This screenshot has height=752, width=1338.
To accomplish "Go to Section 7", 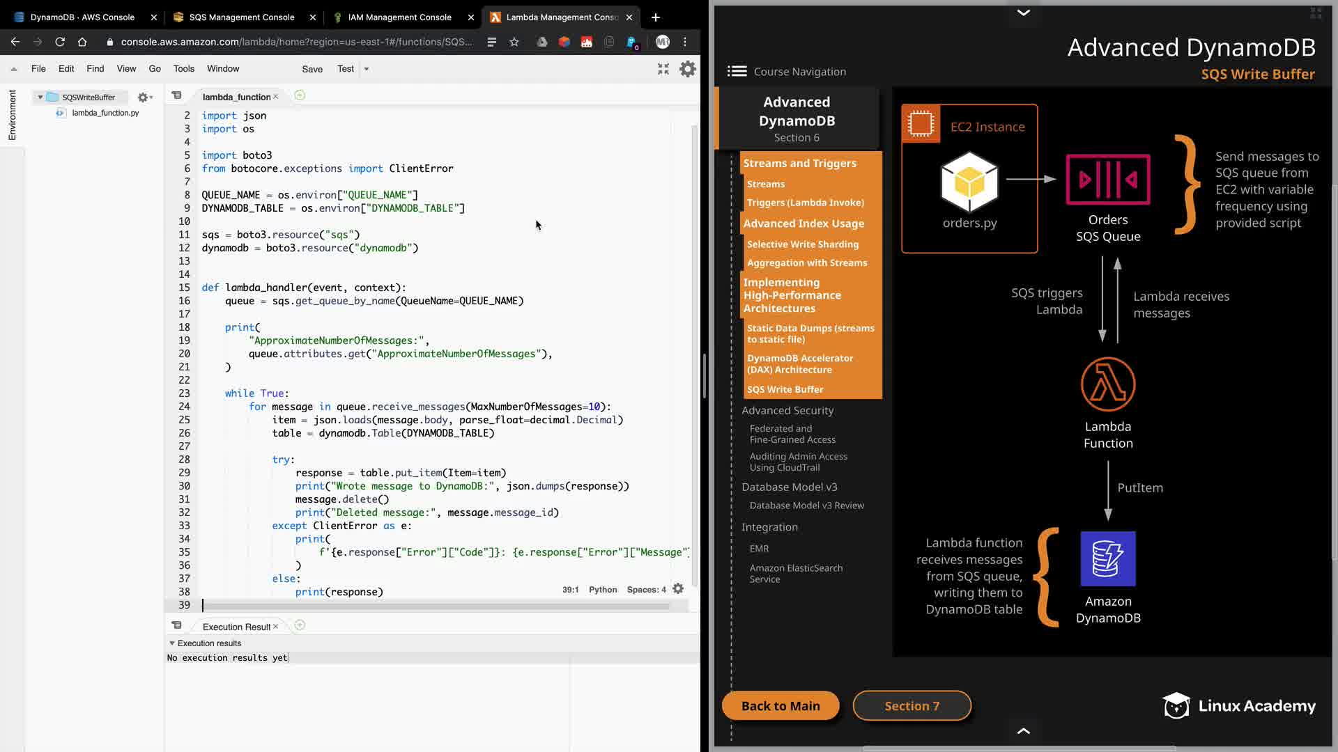I will click(x=912, y=706).
